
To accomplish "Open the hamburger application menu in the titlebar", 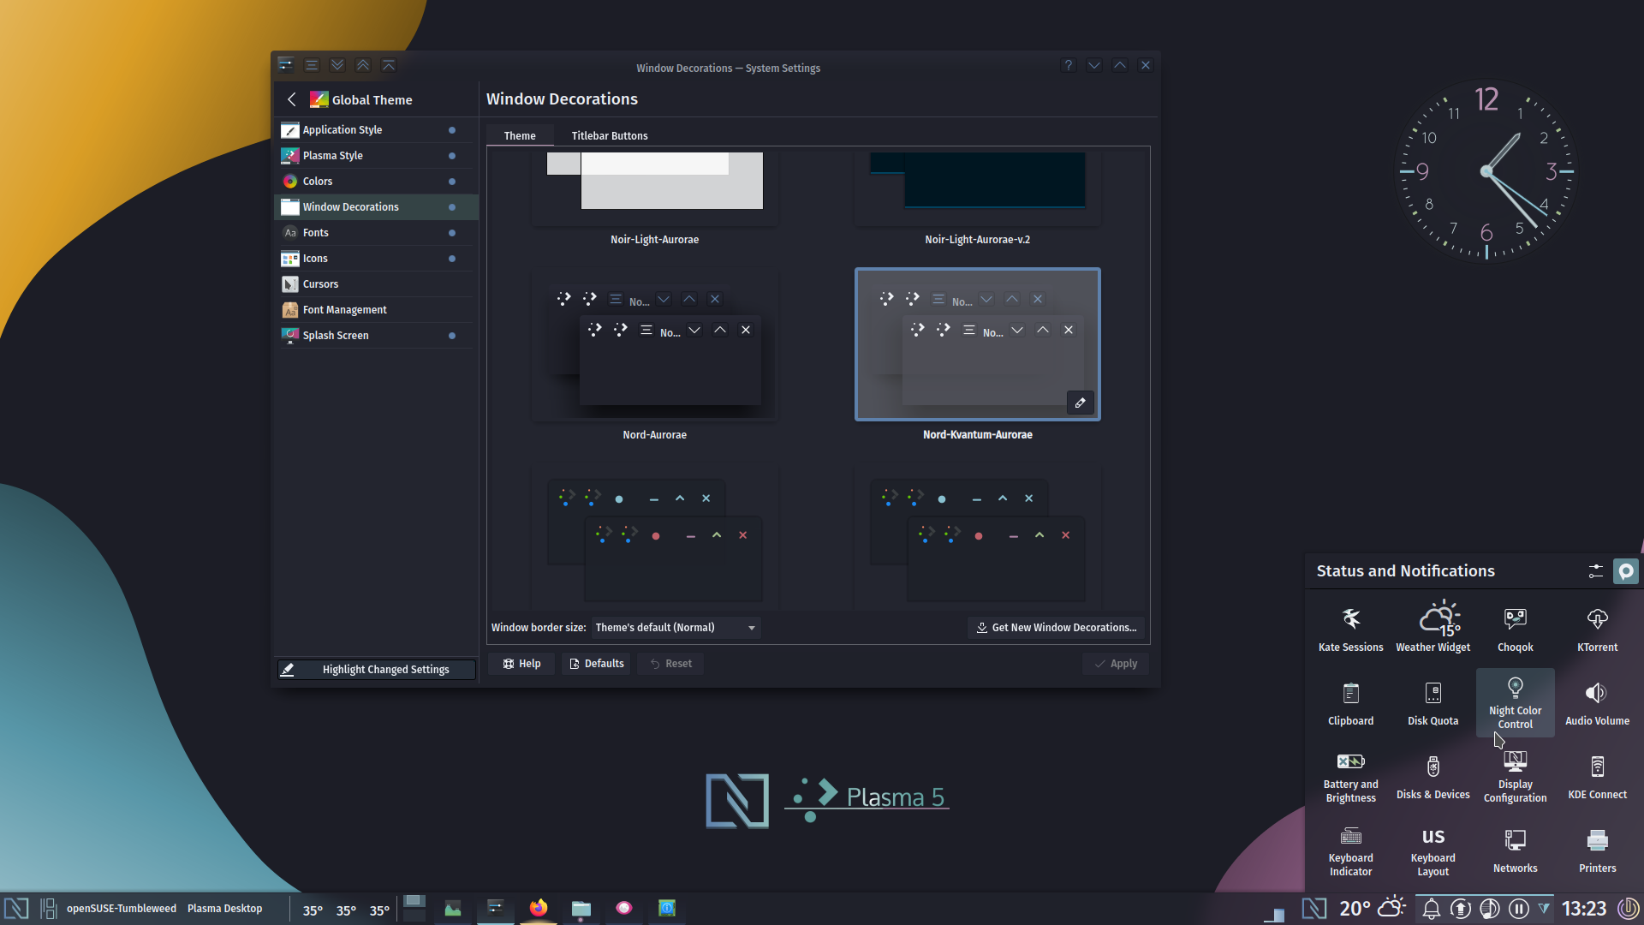I will pyautogui.click(x=312, y=65).
